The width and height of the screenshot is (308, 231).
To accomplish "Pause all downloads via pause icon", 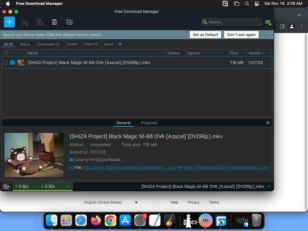I will click(x=40, y=22).
